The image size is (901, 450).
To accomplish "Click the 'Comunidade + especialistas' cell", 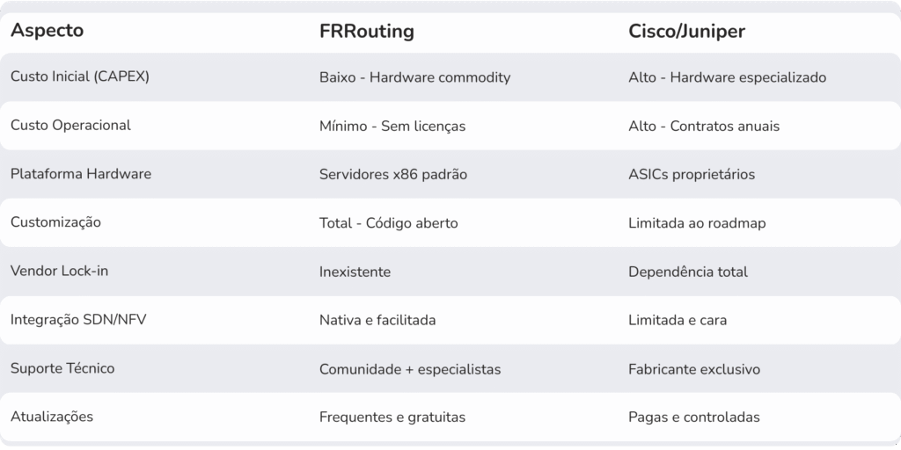I will (x=410, y=369).
